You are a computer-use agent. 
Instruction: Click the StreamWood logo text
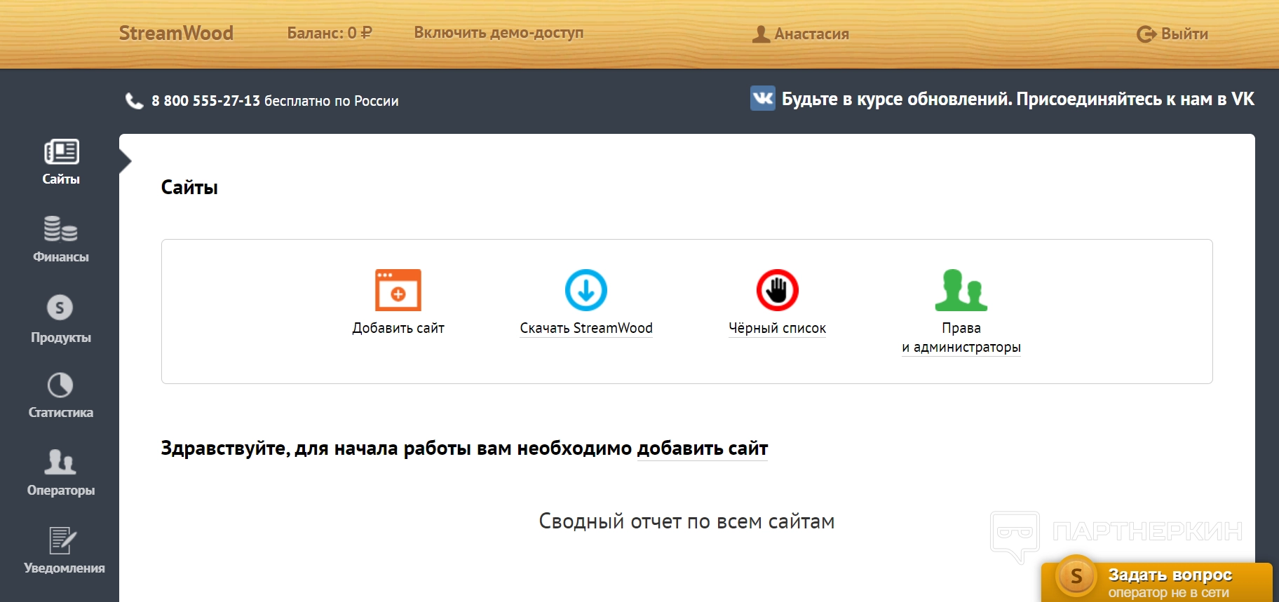[176, 33]
